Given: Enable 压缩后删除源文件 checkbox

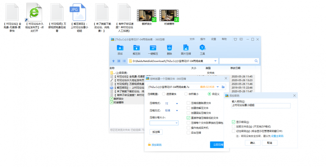Looking at the screenshot, I should point(188,103).
